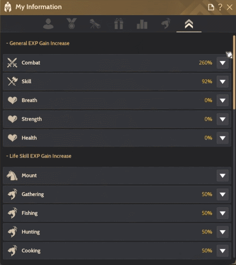Expand the Mount EXP dropdown arrow

point(222,176)
